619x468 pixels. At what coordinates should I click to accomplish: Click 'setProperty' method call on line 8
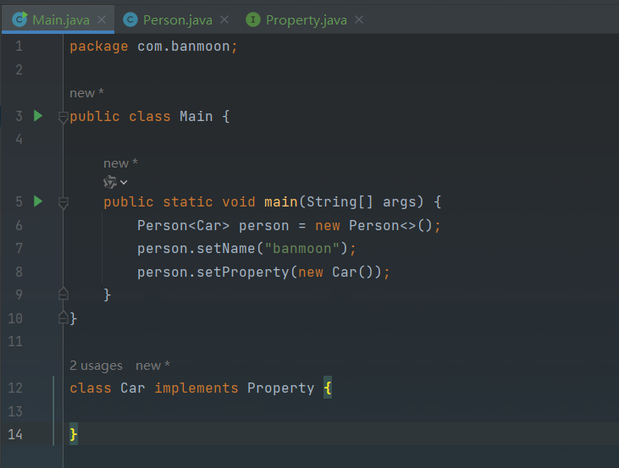pyautogui.click(x=243, y=273)
